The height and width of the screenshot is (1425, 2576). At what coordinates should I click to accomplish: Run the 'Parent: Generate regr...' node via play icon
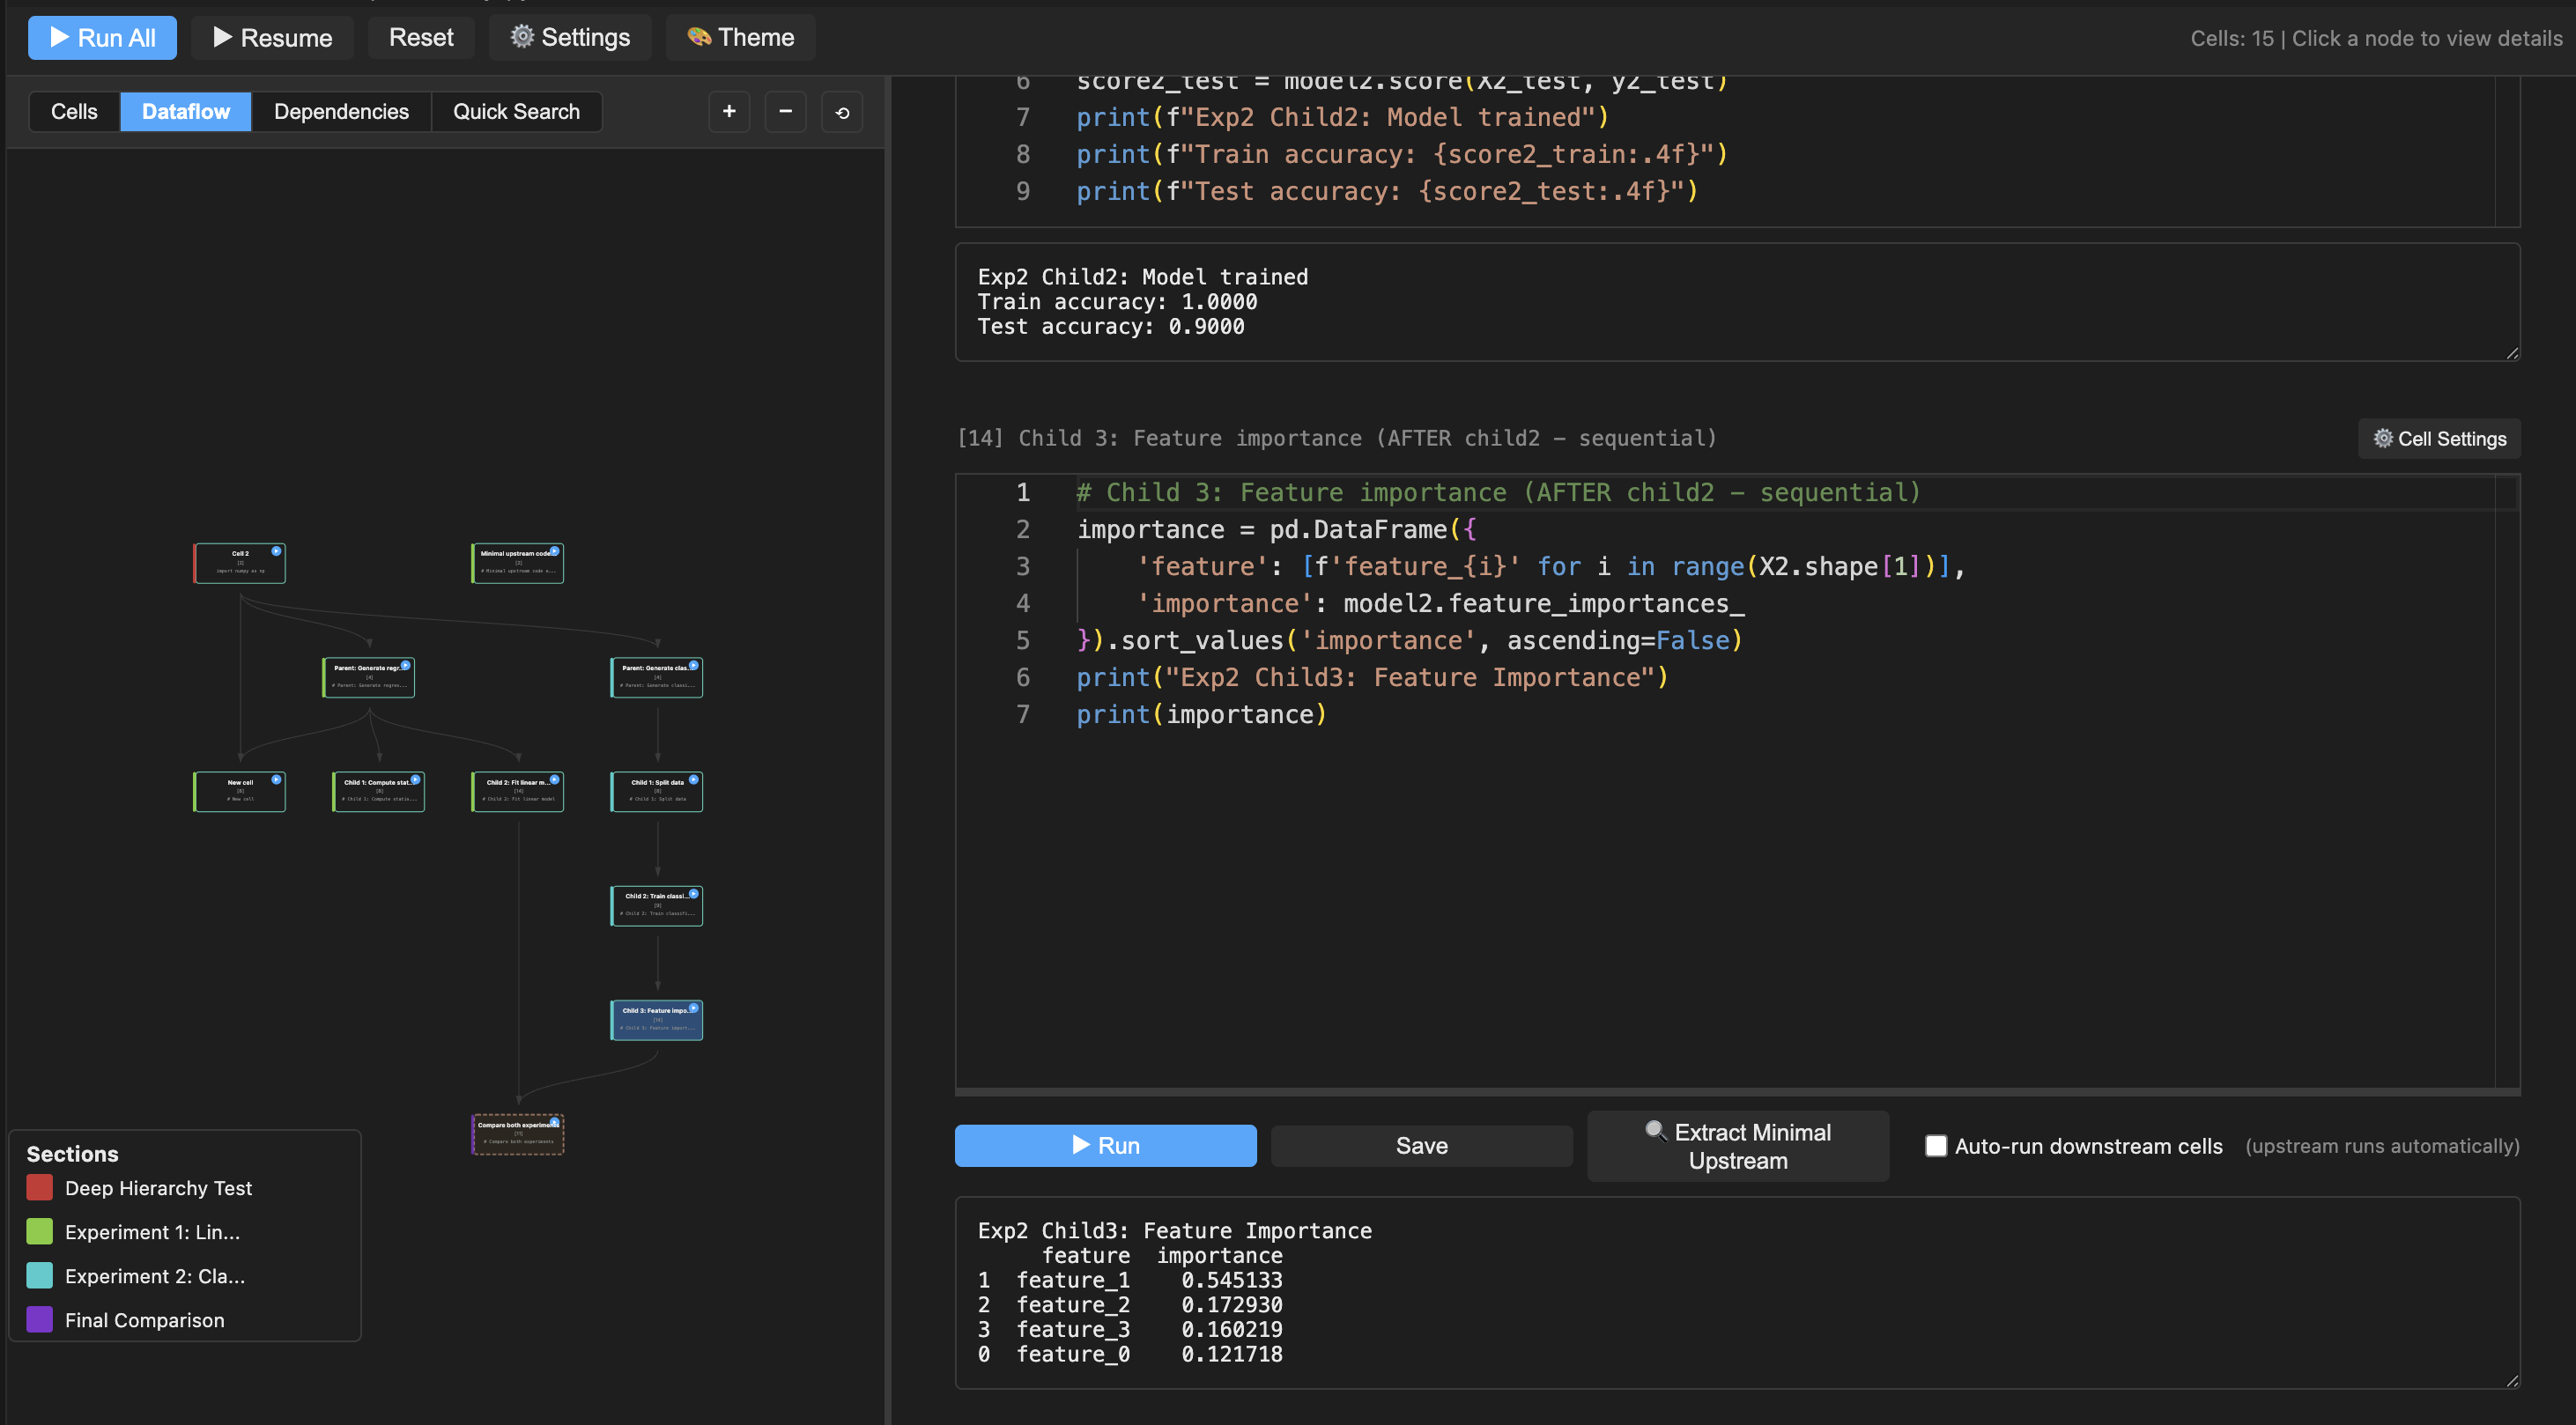click(406, 666)
